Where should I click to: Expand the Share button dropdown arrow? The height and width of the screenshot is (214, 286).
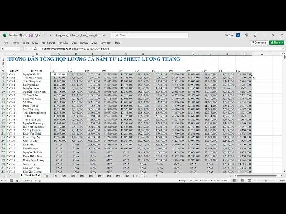click(x=282, y=43)
